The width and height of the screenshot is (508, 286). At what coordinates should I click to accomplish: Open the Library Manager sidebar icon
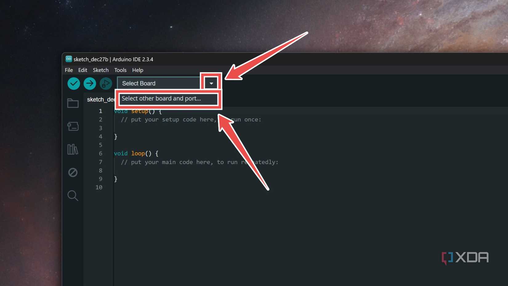click(73, 149)
